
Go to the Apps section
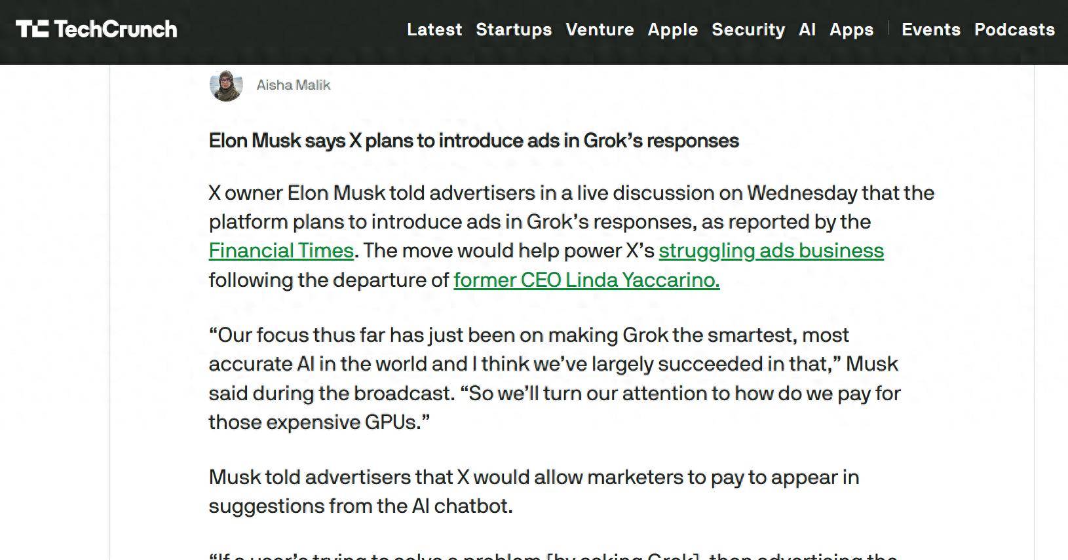point(851,29)
